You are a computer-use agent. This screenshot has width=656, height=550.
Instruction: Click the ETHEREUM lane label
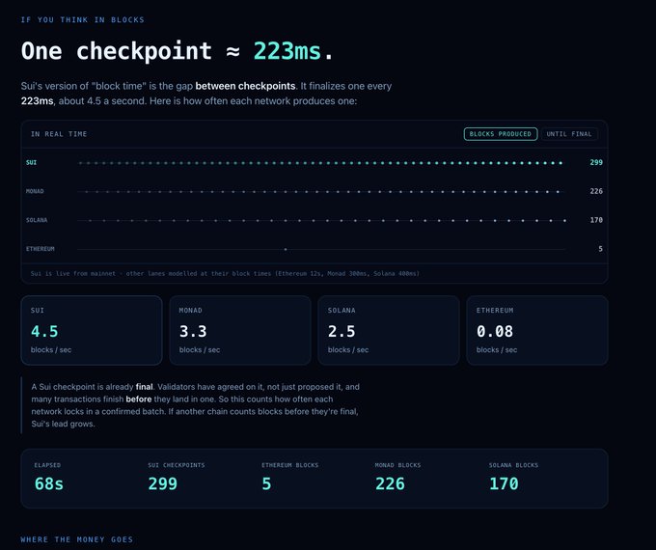(41, 249)
